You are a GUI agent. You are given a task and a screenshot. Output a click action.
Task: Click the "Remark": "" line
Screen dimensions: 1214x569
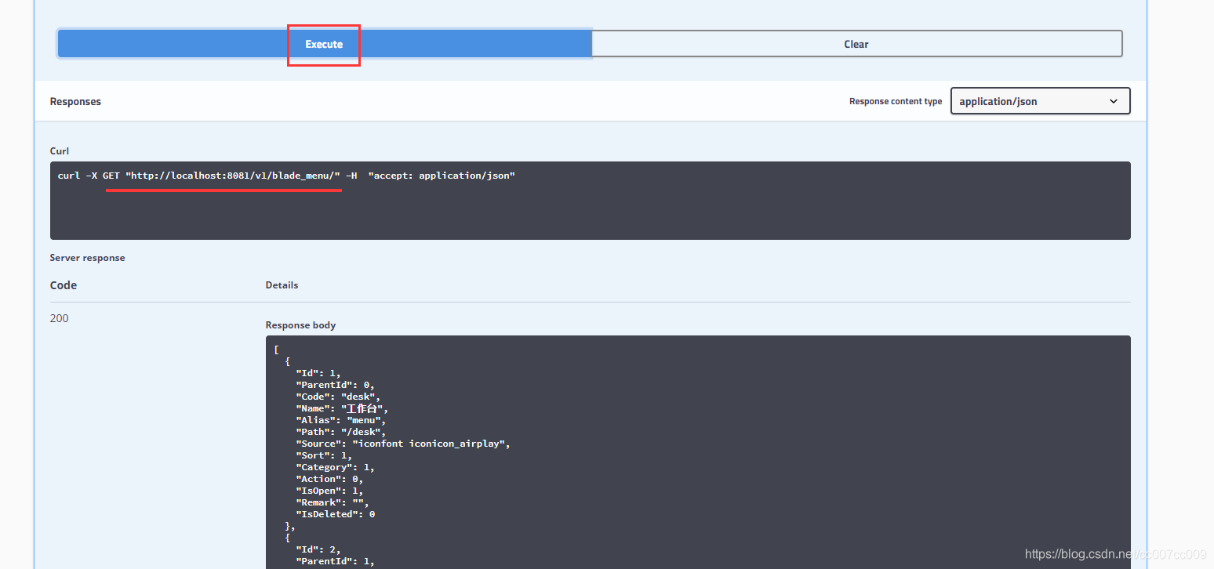point(332,502)
